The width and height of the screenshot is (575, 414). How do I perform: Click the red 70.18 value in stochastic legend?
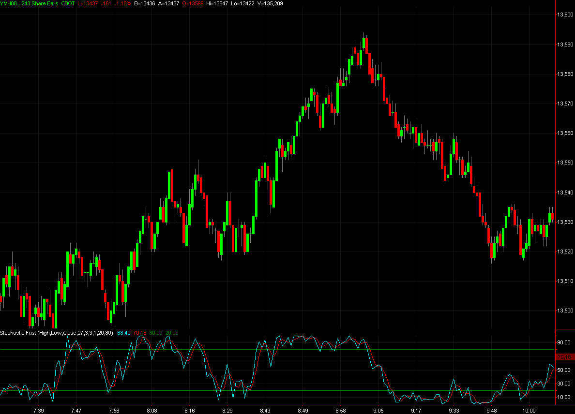140,333
